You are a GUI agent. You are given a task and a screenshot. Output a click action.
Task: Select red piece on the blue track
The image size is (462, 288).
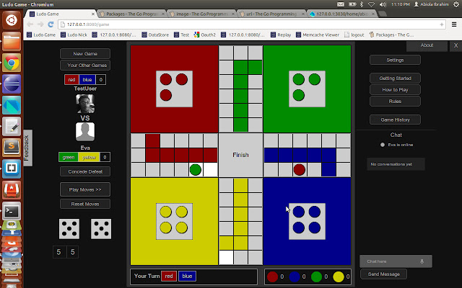[x=300, y=170]
